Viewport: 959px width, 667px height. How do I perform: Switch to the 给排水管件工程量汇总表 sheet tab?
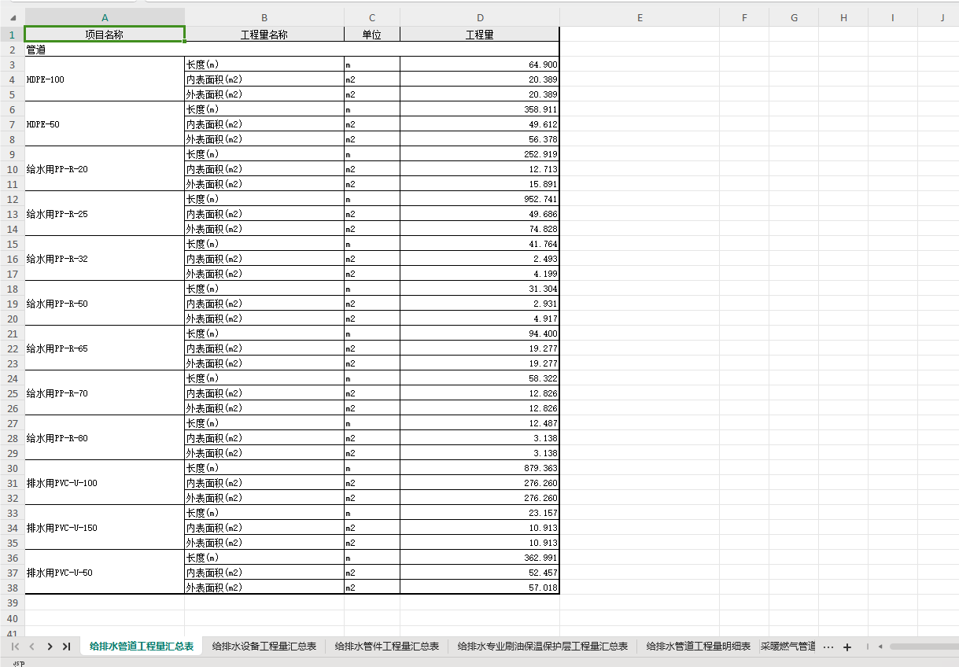click(x=387, y=647)
